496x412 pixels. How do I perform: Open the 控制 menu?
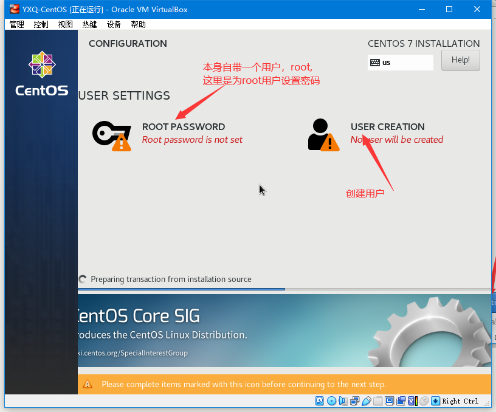[x=41, y=24]
